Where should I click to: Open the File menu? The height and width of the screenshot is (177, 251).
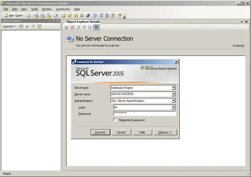point(6,9)
